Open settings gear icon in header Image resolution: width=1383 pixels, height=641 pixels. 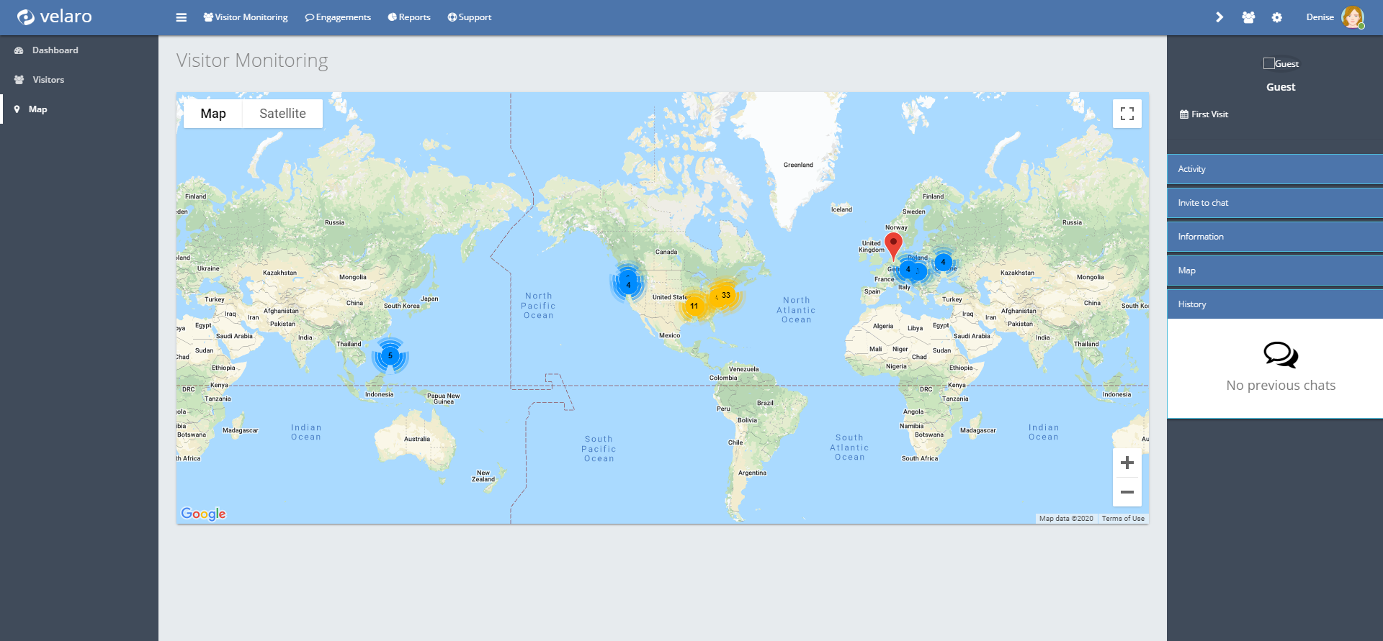tap(1277, 17)
